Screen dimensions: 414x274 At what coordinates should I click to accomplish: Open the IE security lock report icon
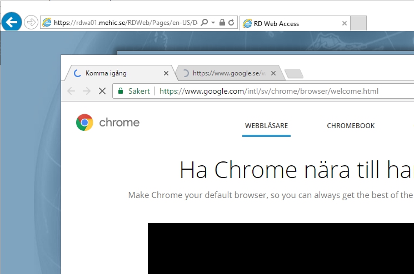tap(222, 23)
